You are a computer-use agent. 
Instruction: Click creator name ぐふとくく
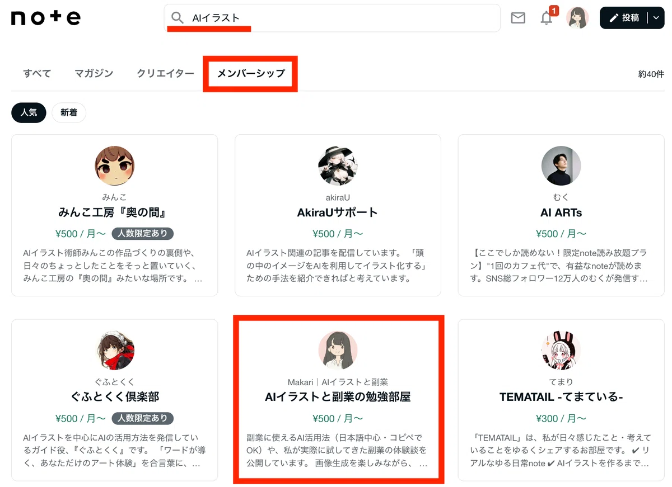tap(115, 382)
